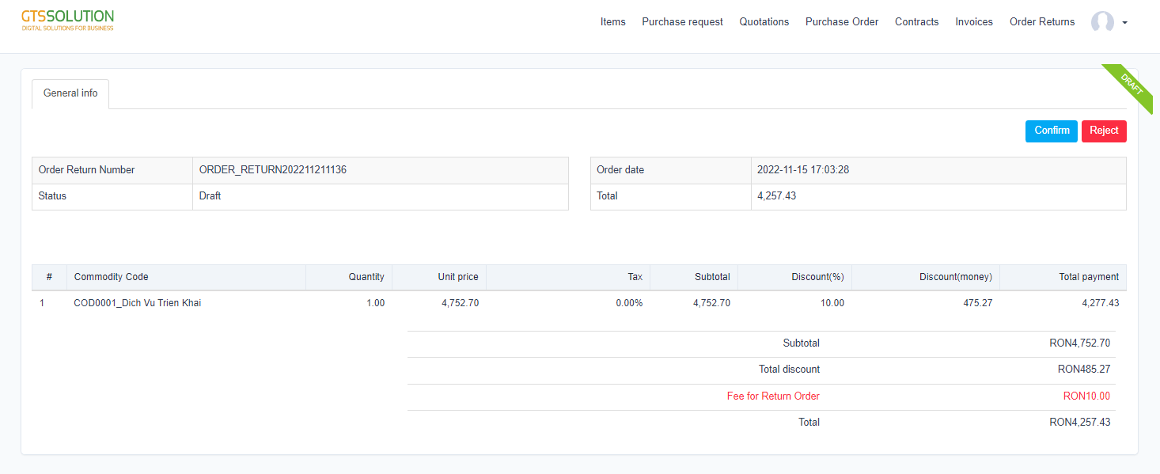Image resolution: width=1160 pixels, height=474 pixels.
Task: Navigate to Purchase Order
Action: [x=842, y=22]
